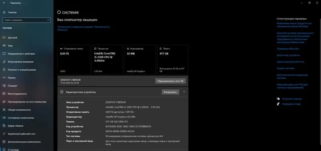Select О системе info icon in sidebar
This screenshot has height=151, width=321.
click(x=4, y=149)
